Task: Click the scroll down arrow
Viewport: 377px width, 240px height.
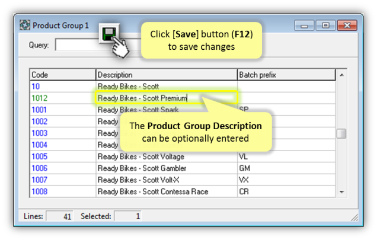Action: click(x=341, y=191)
